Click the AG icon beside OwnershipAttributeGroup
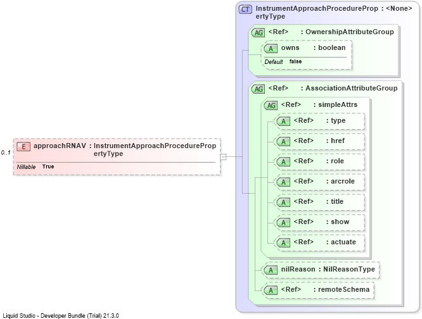This screenshot has width=422, height=319. (258, 33)
